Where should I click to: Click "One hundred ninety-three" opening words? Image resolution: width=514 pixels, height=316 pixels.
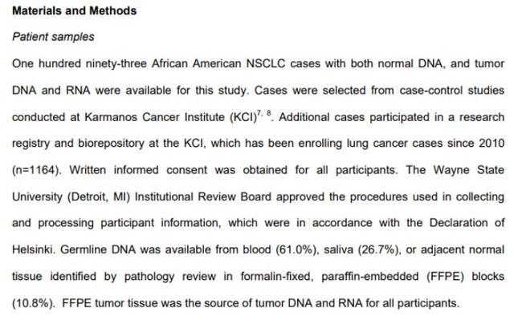coord(80,63)
